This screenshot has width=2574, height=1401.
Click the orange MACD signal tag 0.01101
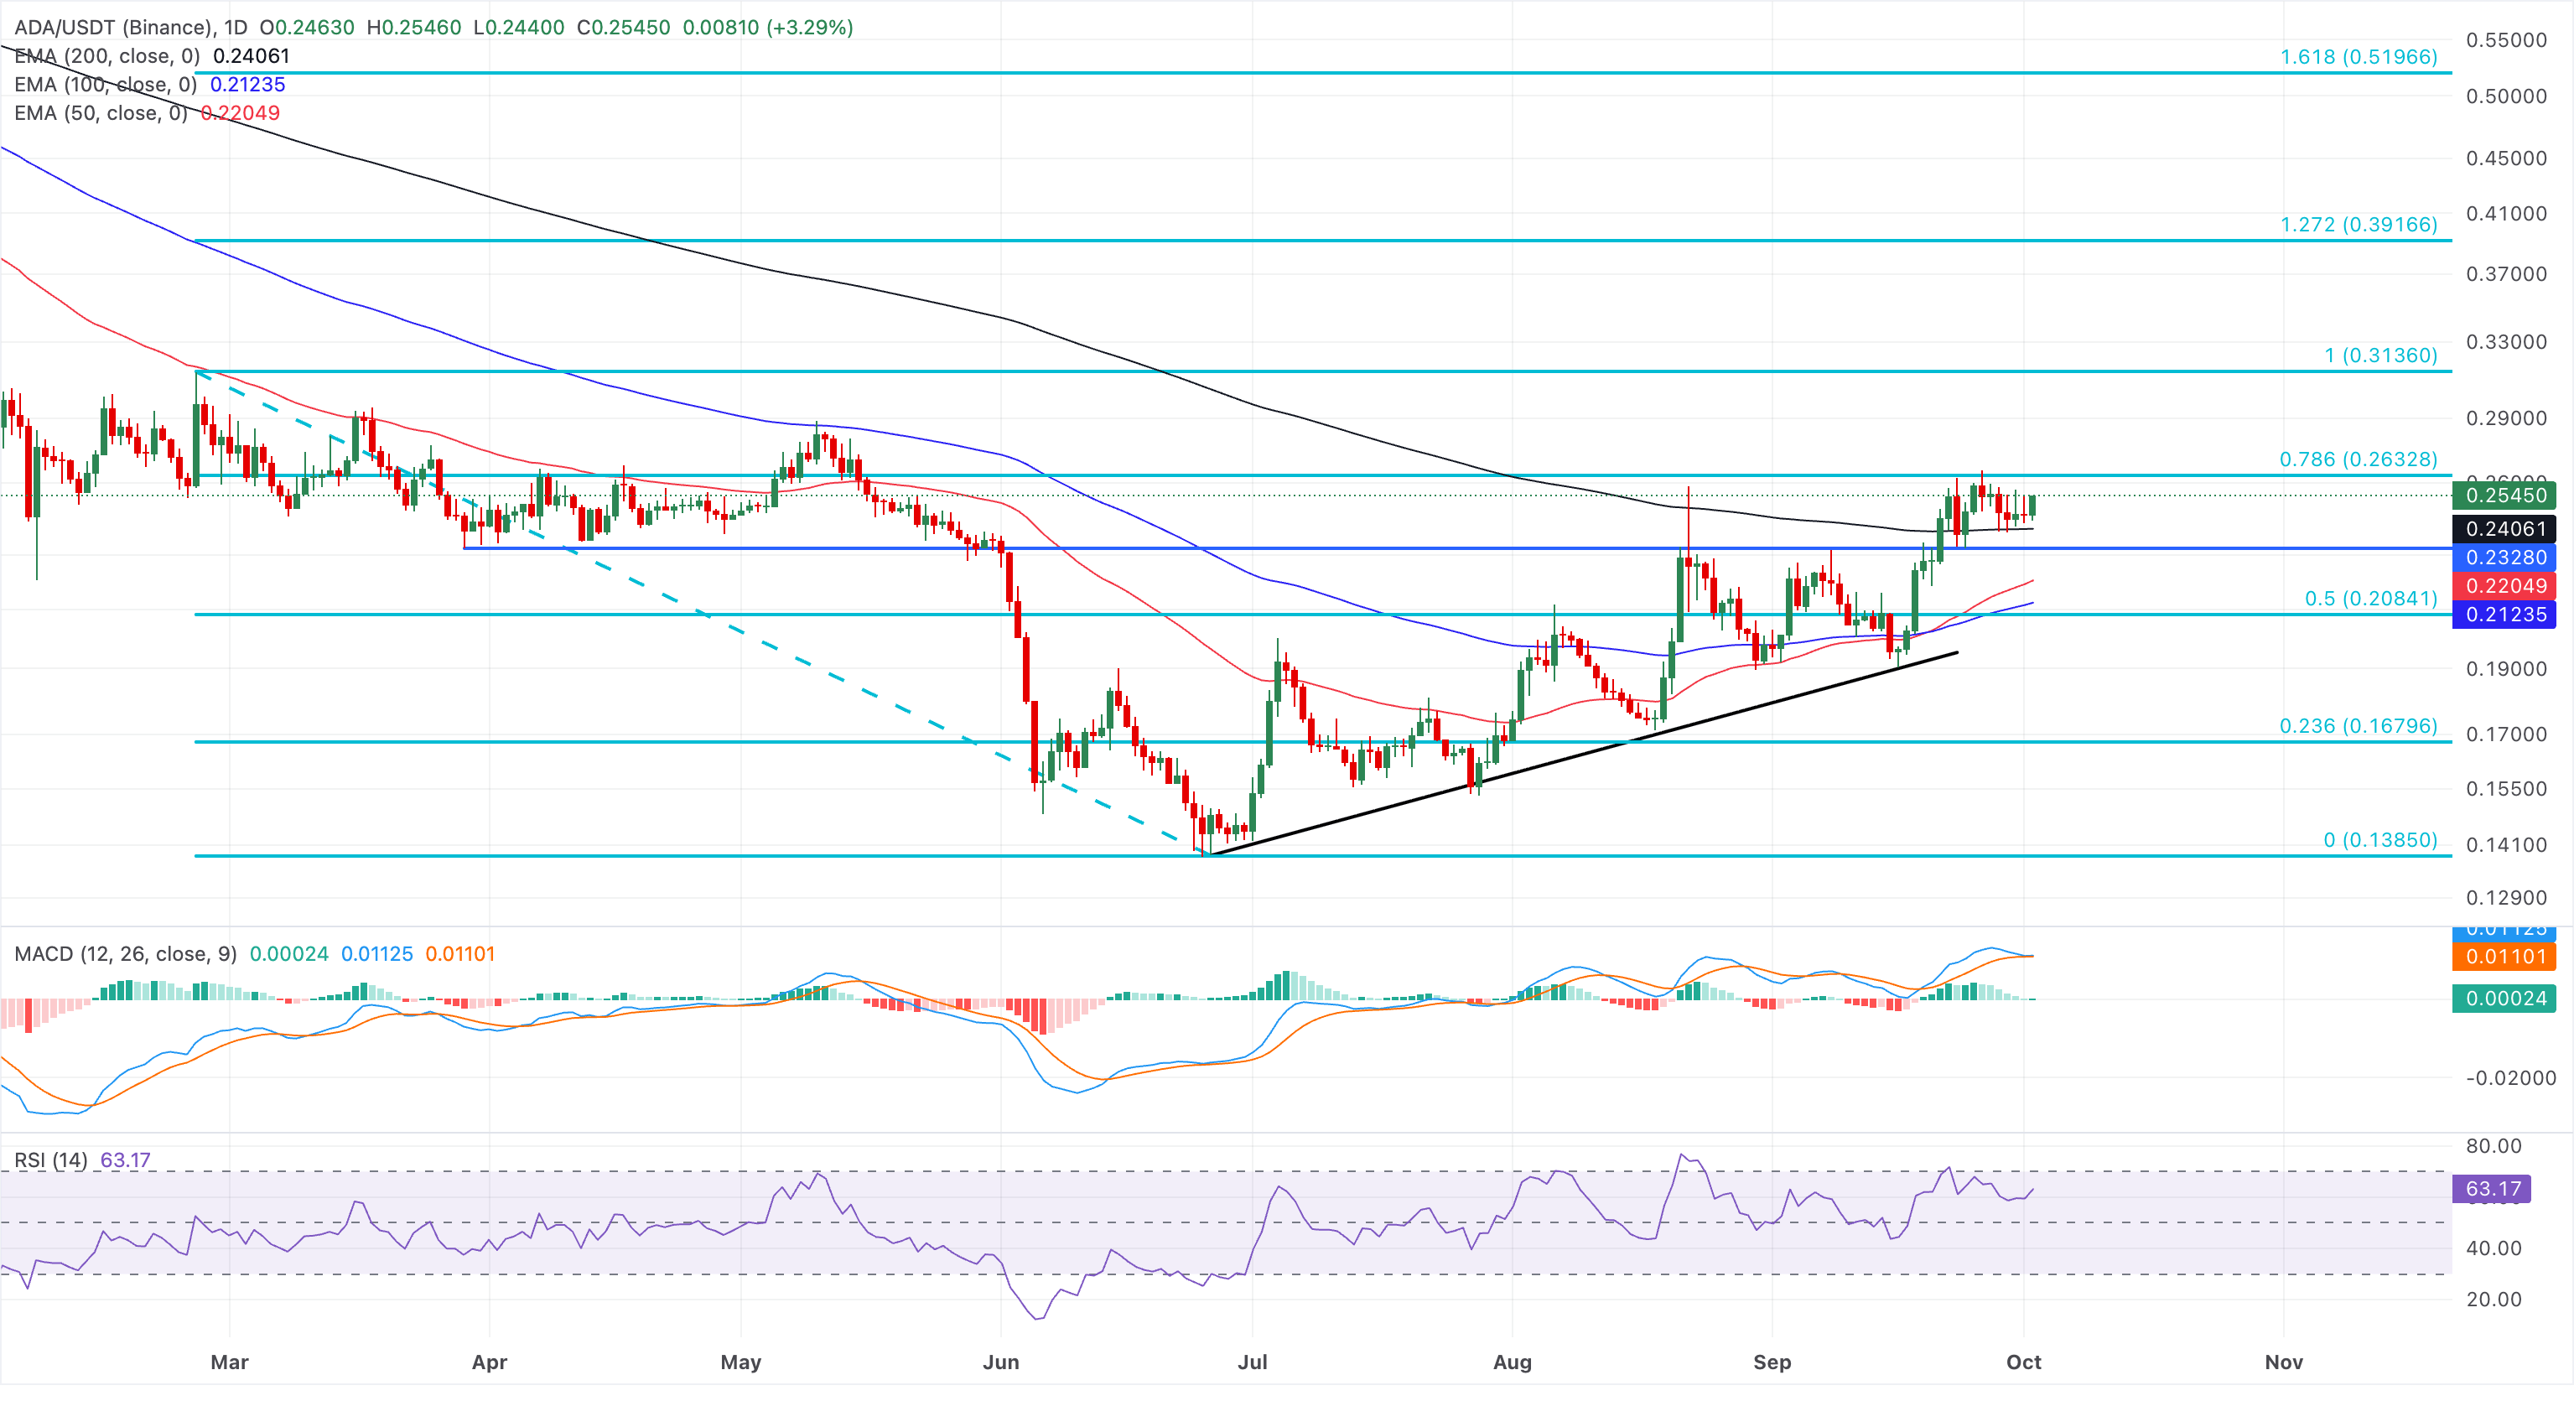click(2504, 957)
